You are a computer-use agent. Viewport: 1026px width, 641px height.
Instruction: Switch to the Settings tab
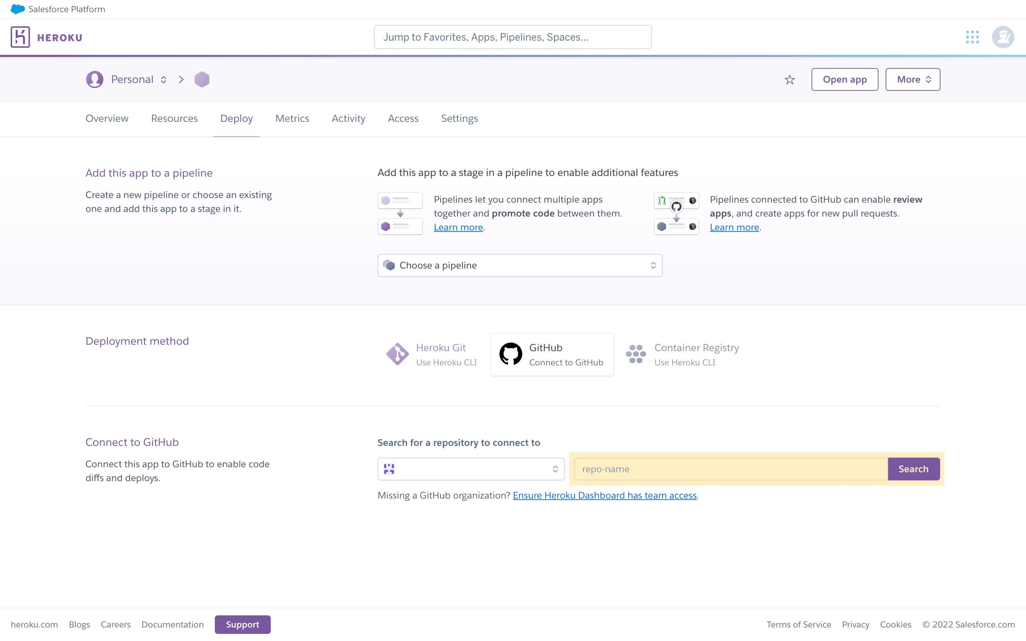[459, 118]
